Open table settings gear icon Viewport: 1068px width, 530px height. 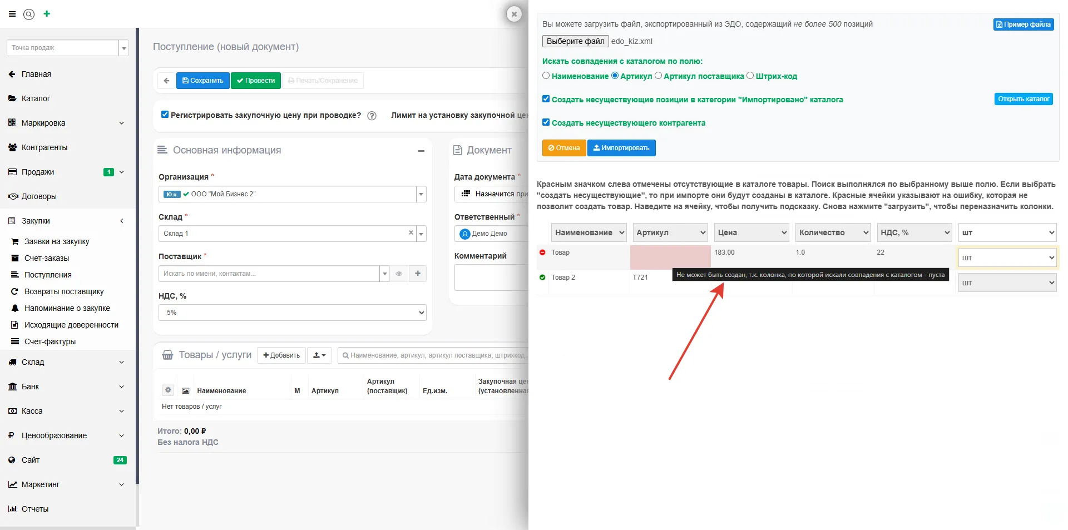click(168, 390)
